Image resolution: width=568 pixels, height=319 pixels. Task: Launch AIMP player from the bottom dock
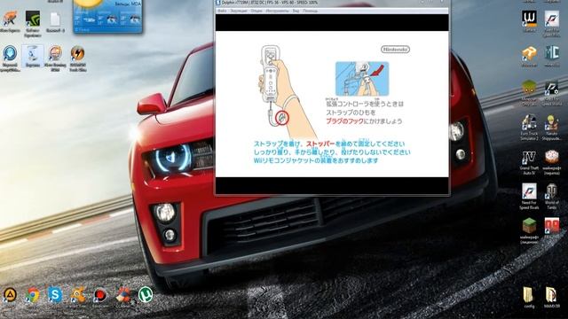(10, 295)
